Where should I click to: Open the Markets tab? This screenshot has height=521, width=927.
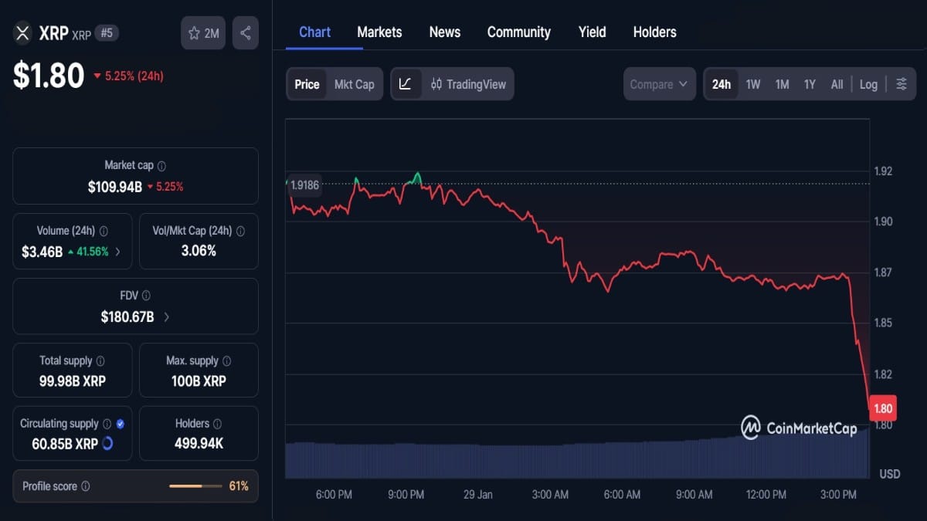pos(379,32)
